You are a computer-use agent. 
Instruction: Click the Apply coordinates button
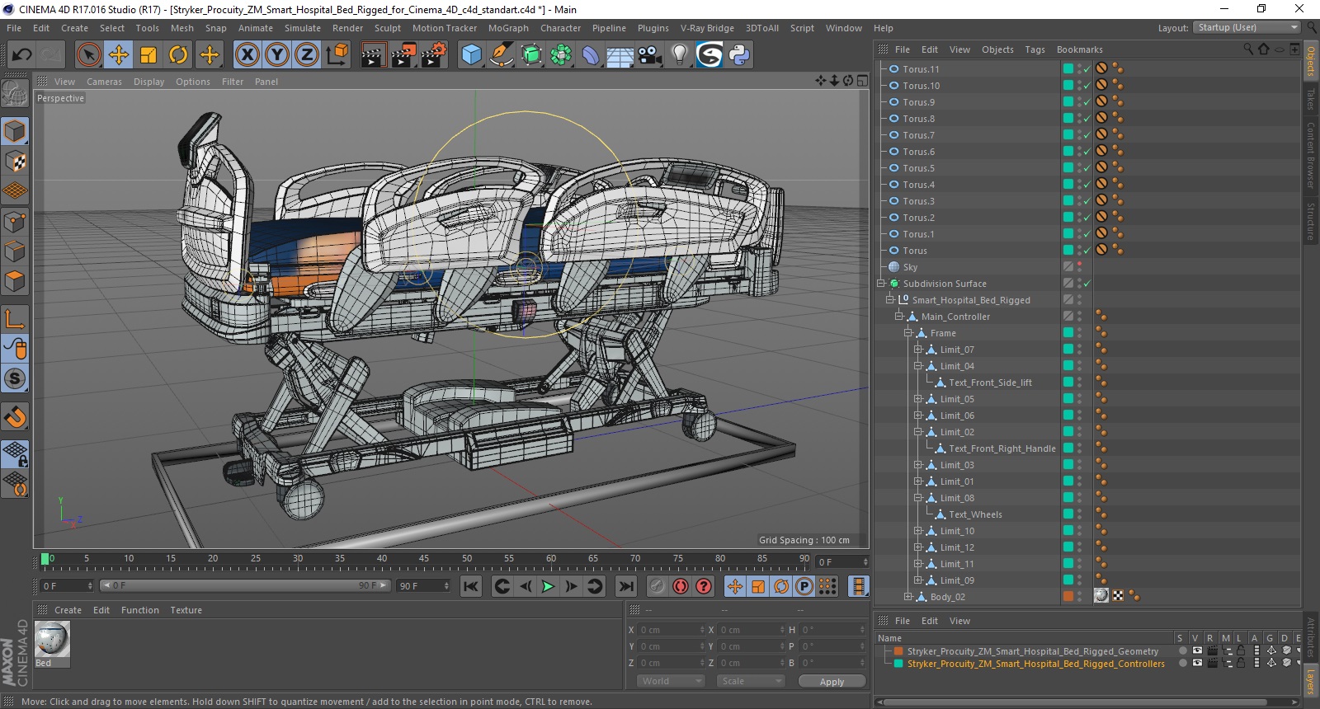[832, 681]
